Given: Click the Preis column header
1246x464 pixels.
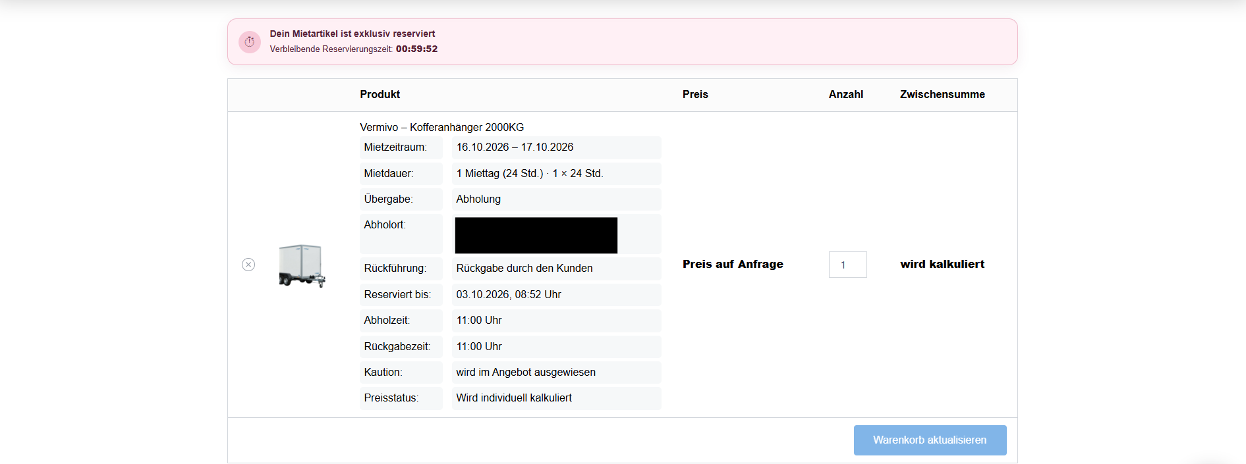Looking at the screenshot, I should (x=695, y=95).
